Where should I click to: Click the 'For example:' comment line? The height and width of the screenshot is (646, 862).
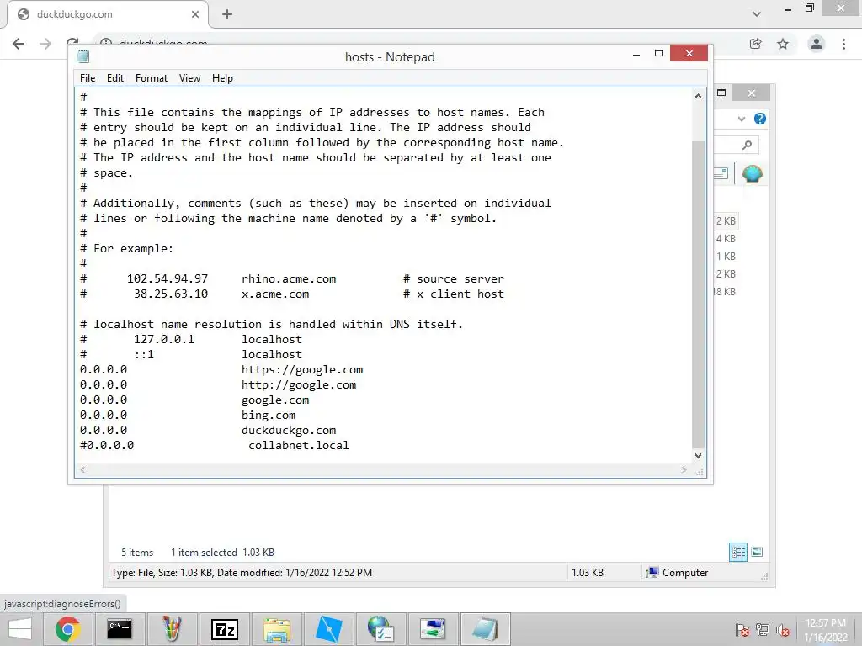pyautogui.click(x=126, y=249)
